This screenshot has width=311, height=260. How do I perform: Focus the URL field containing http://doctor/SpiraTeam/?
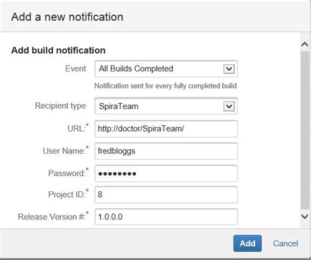click(166, 129)
